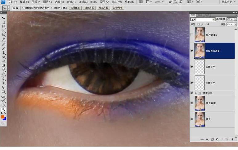This screenshot has height=150, width=238.
Task: Open the 图像 menu
Action: pyautogui.click(x=36, y=2)
